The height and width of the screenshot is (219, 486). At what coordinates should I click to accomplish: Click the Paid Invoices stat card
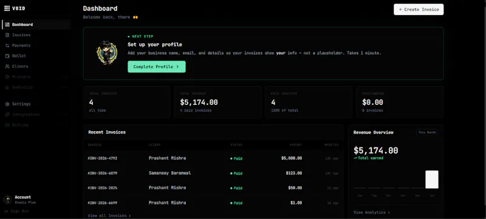309,103
